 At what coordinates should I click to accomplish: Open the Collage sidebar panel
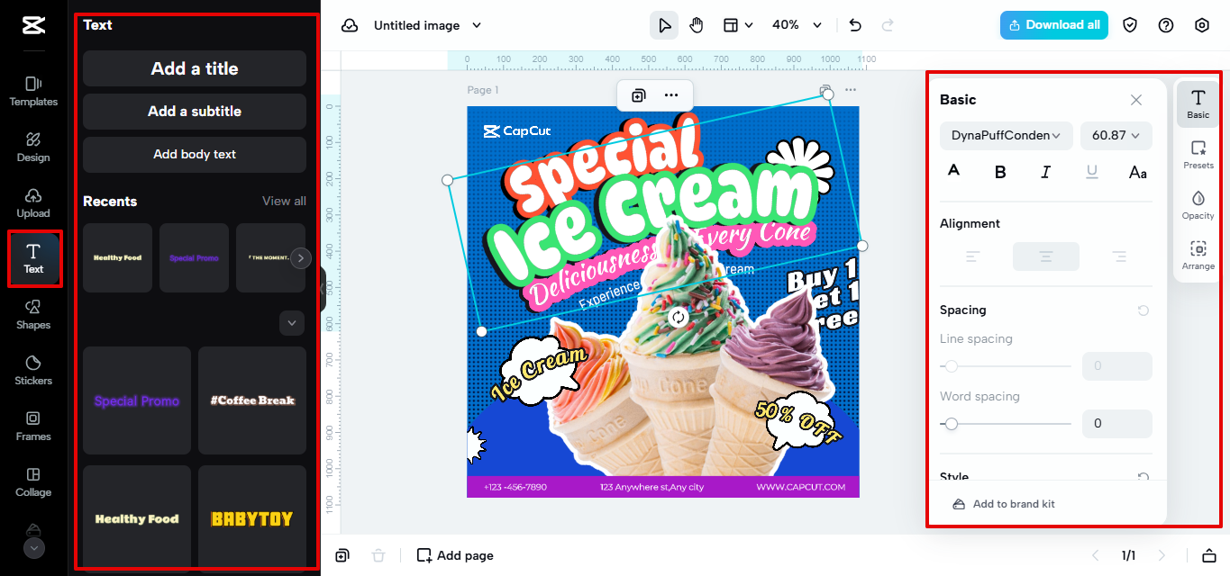33,482
